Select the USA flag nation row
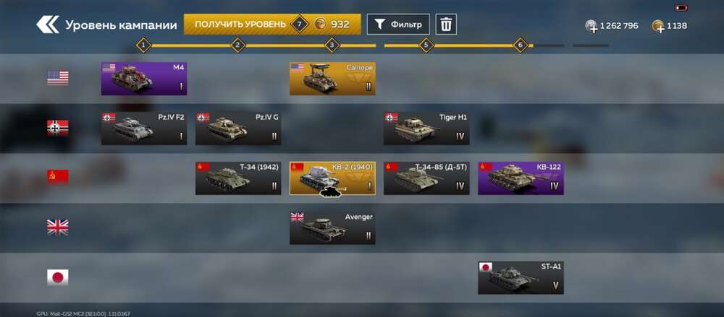 point(58,78)
